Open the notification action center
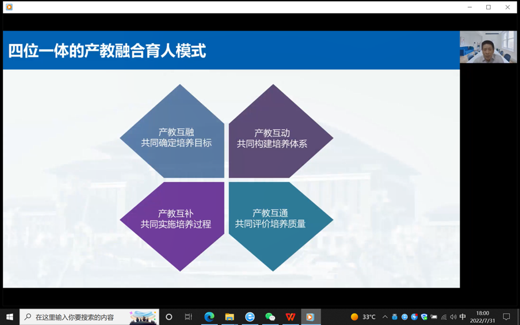The image size is (520, 325). tap(506, 317)
